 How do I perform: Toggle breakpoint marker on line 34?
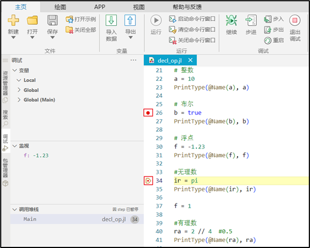pos(148,181)
